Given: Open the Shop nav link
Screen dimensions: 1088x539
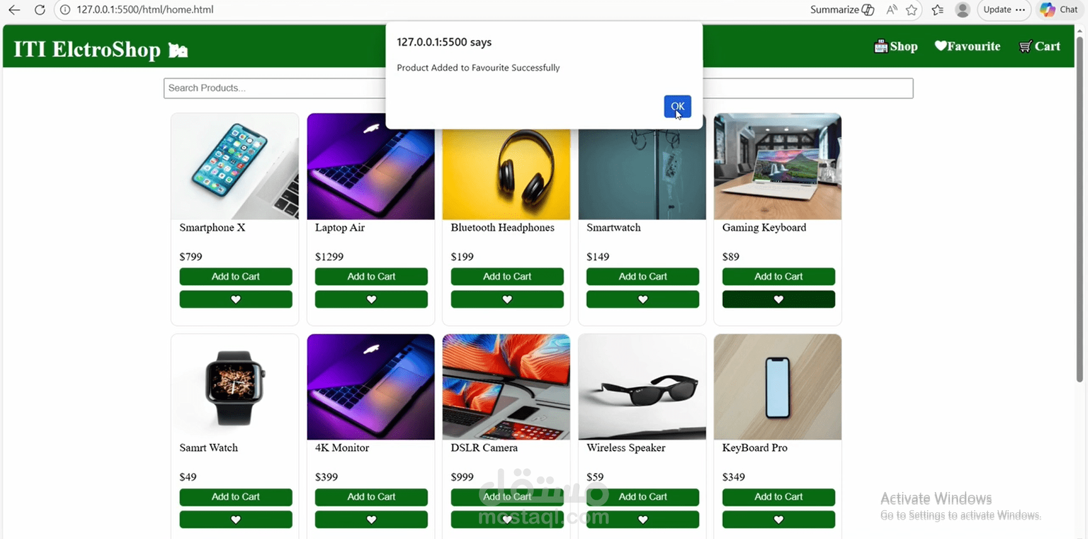Looking at the screenshot, I should [x=896, y=46].
